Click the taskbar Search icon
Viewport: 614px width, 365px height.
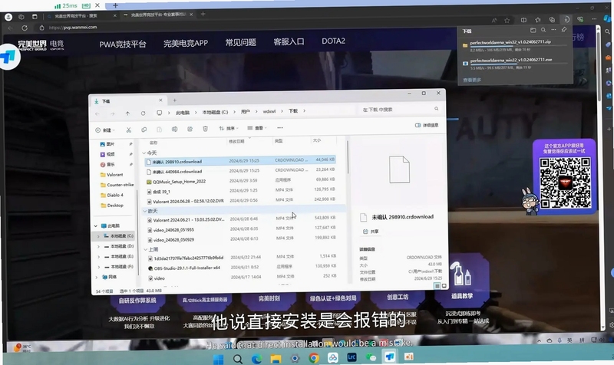point(237,359)
